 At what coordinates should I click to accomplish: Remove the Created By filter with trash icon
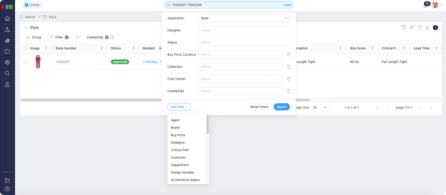pos(289,91)
